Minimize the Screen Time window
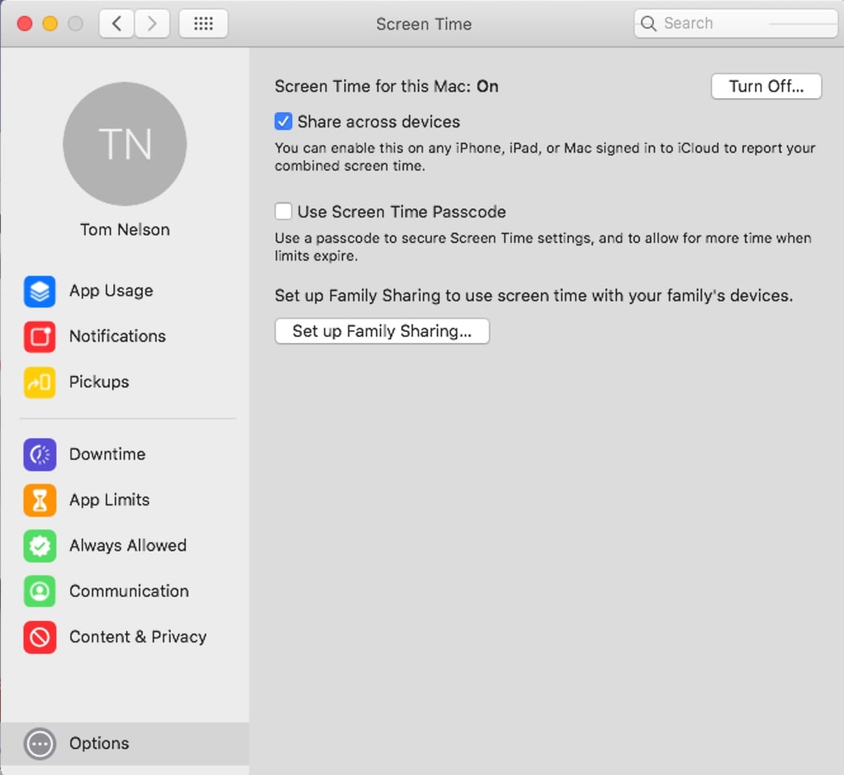This screenshot has width=844, height=775. (50, 24)
